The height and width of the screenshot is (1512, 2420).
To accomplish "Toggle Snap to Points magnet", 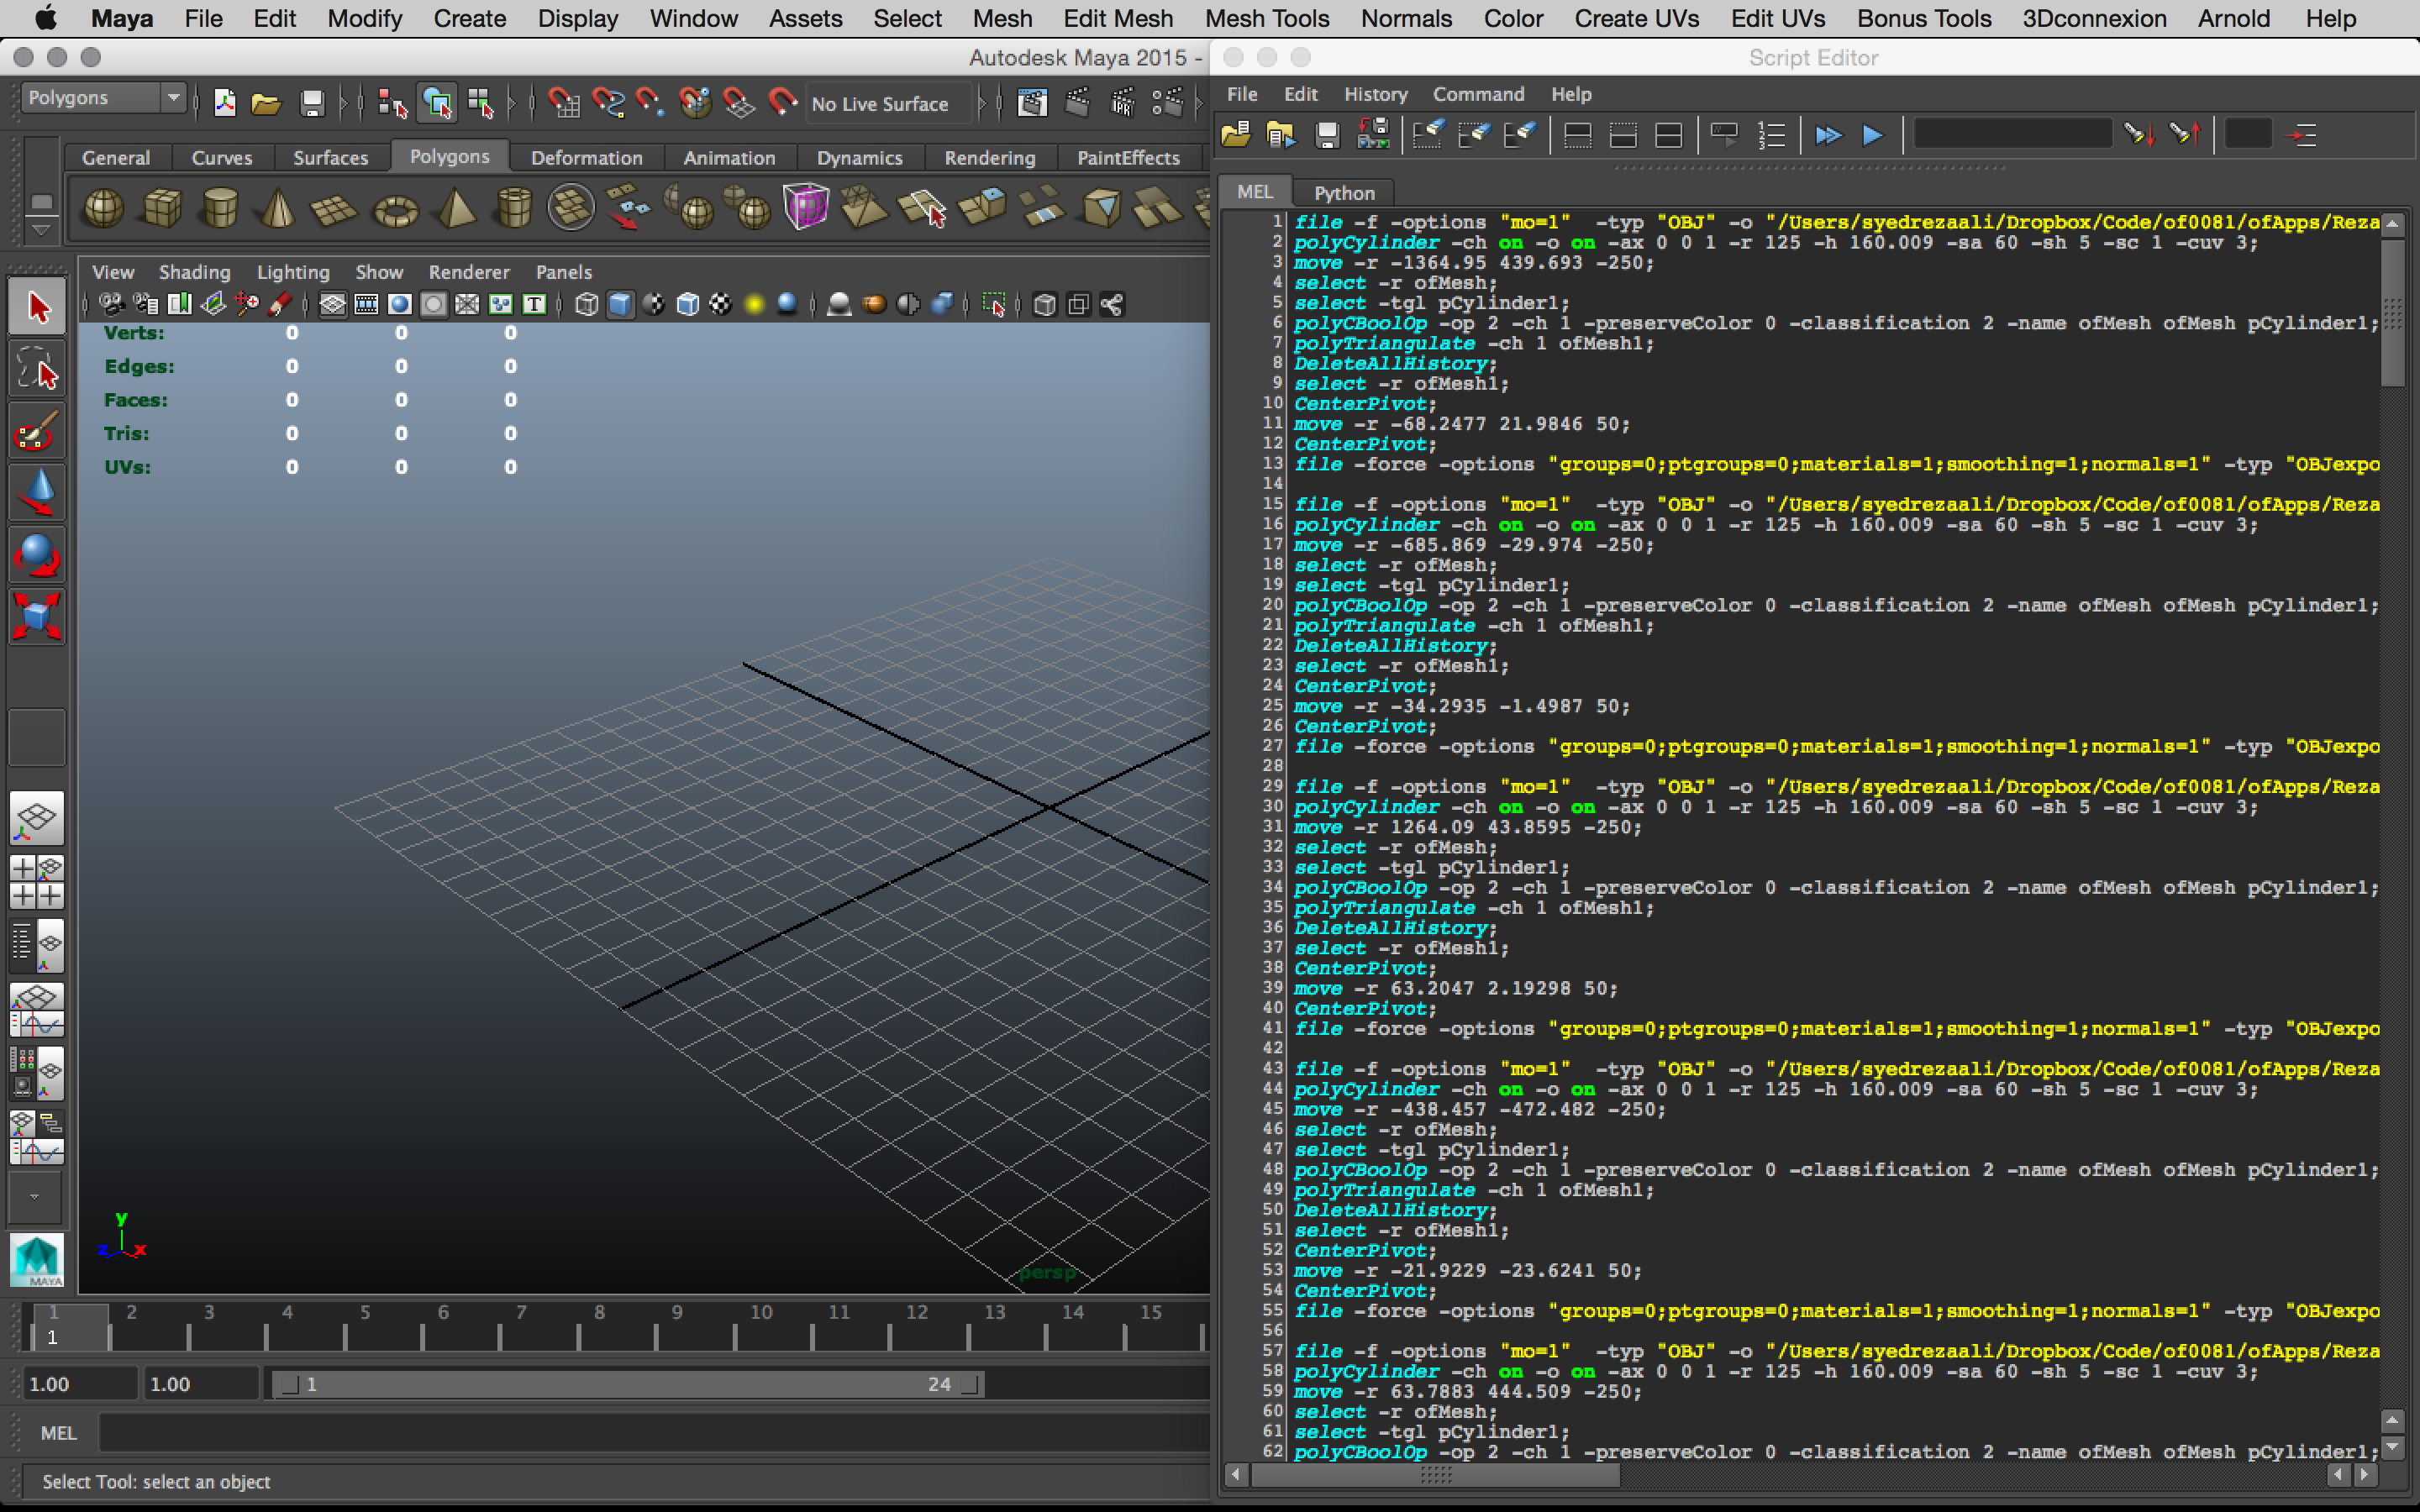I will [x=650, y=103].
